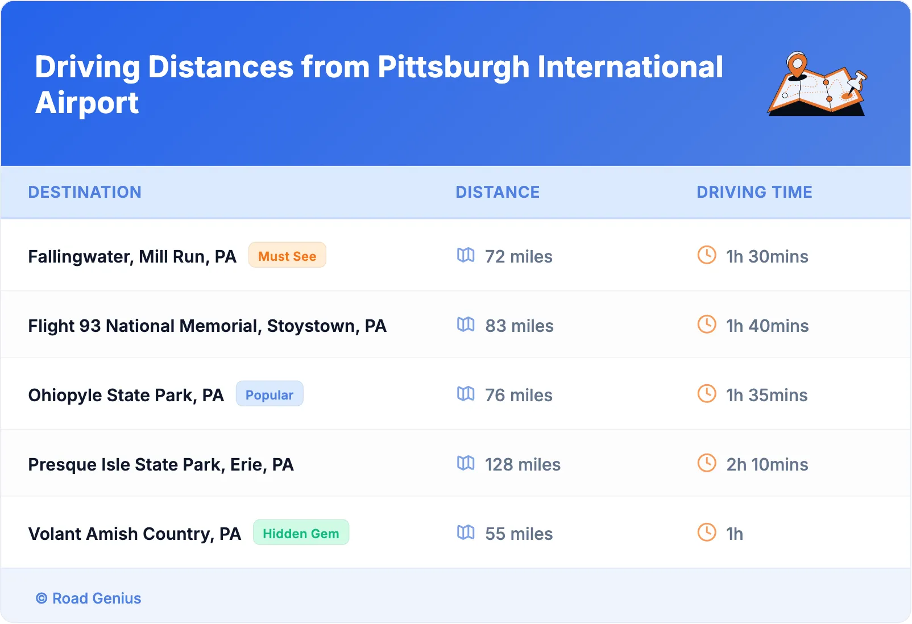The height and width of the screenshot is (624, 912).
Task: Click the 72 miles distance value
Action: [519, 257]
